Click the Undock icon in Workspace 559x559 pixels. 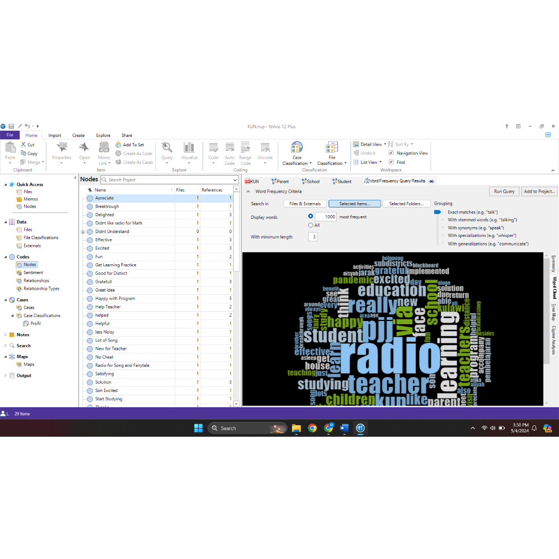[x=356, y=153]
